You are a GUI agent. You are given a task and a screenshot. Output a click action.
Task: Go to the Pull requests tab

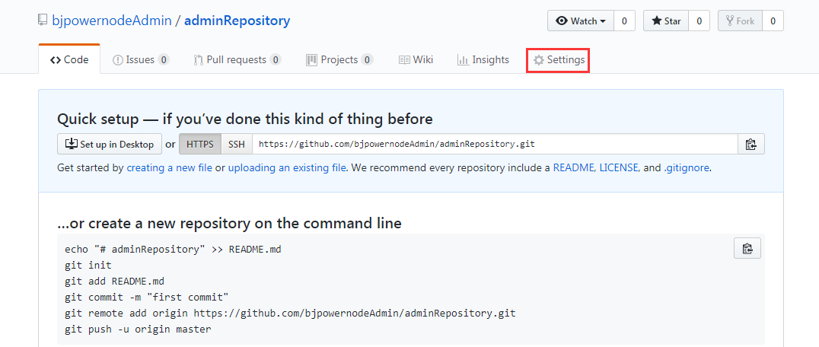coord(237,60)
